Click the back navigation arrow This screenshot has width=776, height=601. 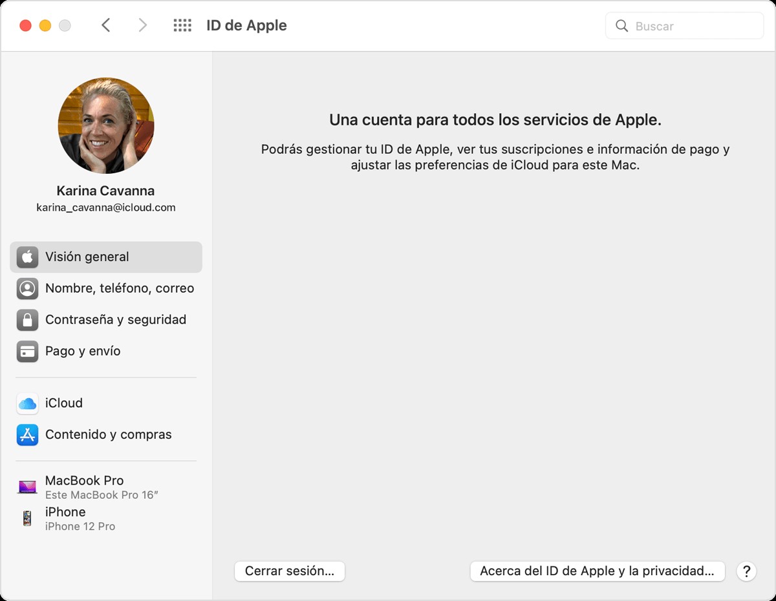(106, 25)
